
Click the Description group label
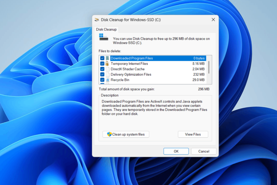coord(110,95)
